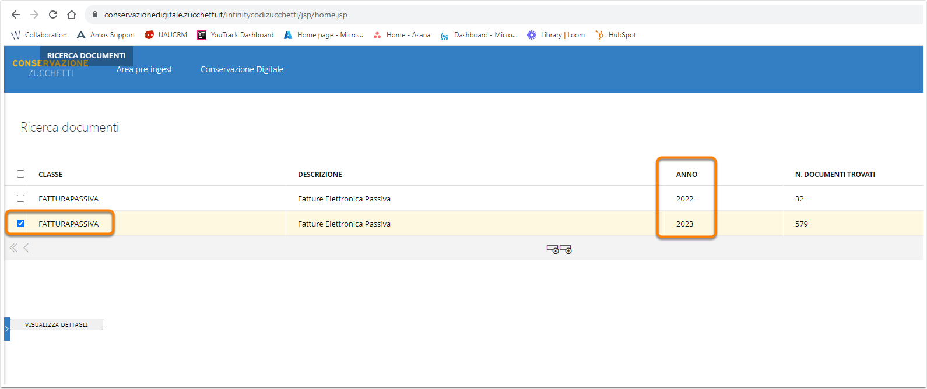927x389 pixels.
Task: Open the Collaboration bookmark
Action: coord(39,35)
